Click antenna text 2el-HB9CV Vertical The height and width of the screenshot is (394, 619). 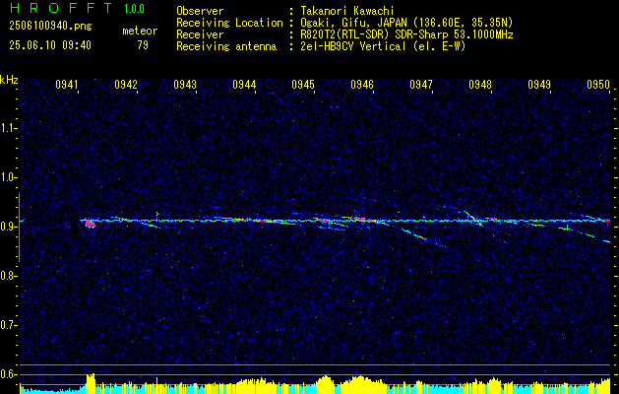(353, 46)
